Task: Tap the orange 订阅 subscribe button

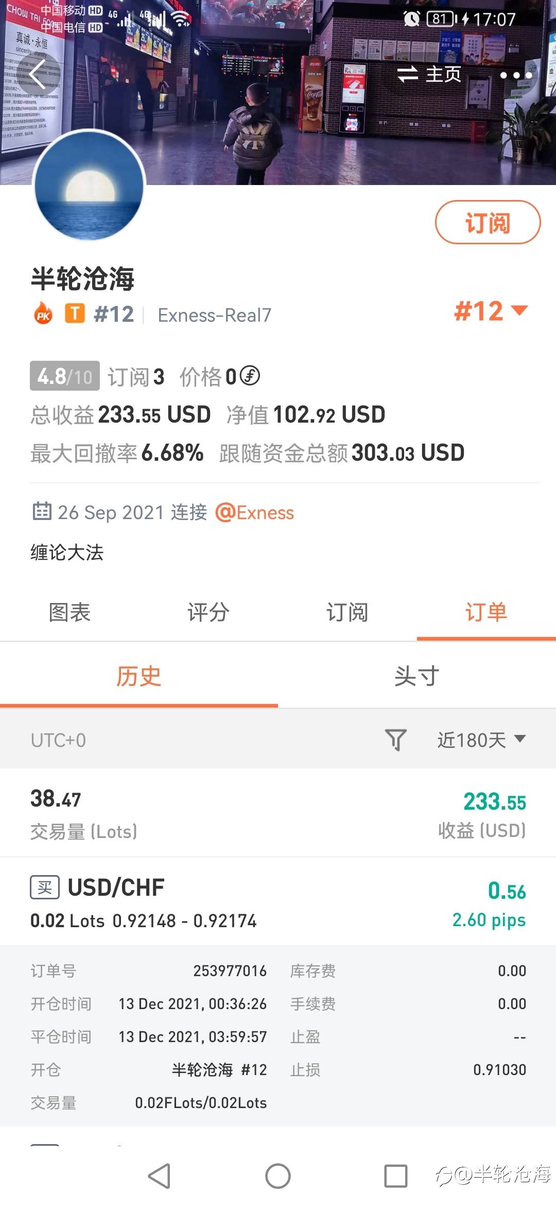Action: [x=488, y=222]
